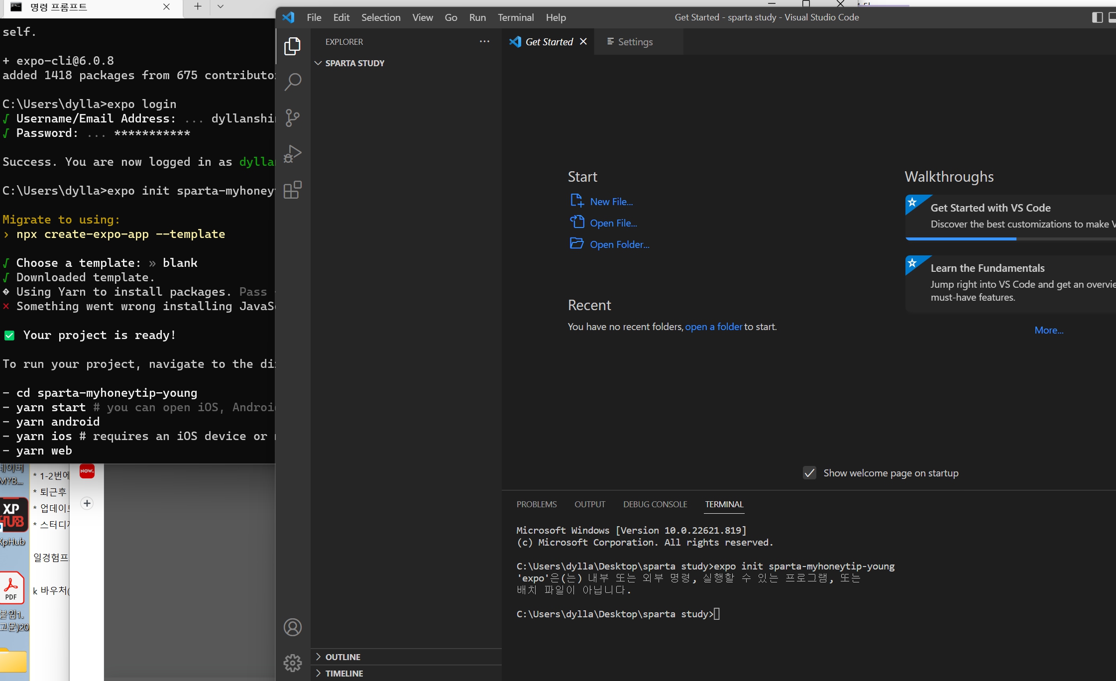Switch to the DEBUG CONSOLE panel tab
The width and height of the screenshot is (1116, 681).
655,504
